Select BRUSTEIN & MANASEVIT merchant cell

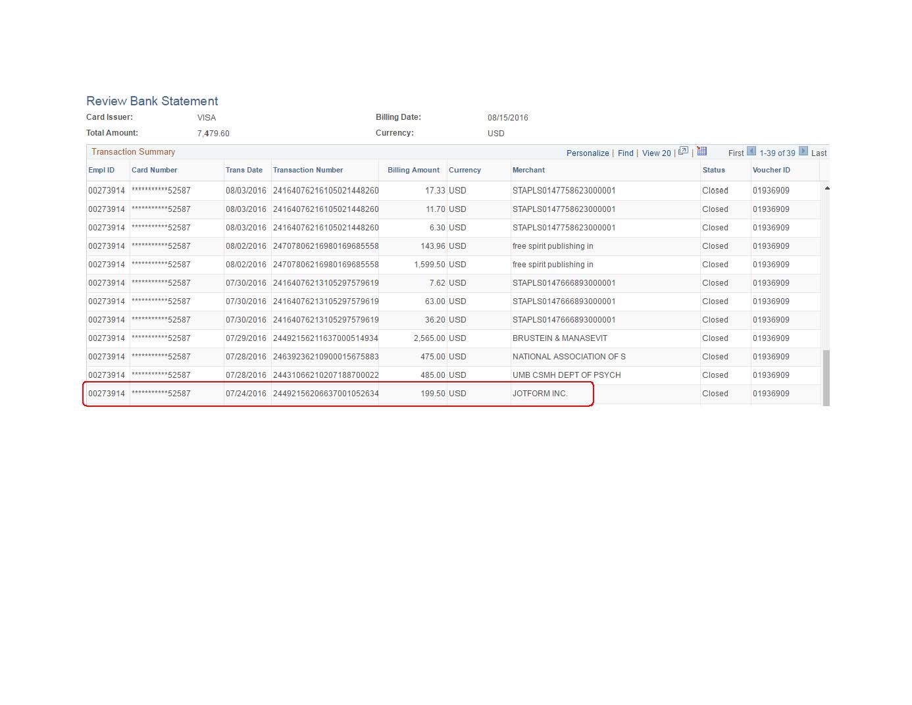[560, 338]
